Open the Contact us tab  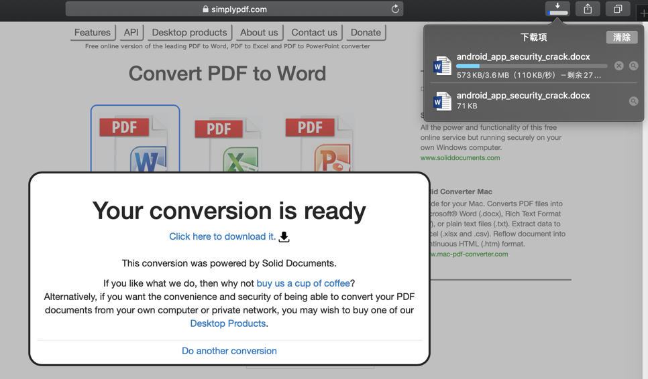314,33
